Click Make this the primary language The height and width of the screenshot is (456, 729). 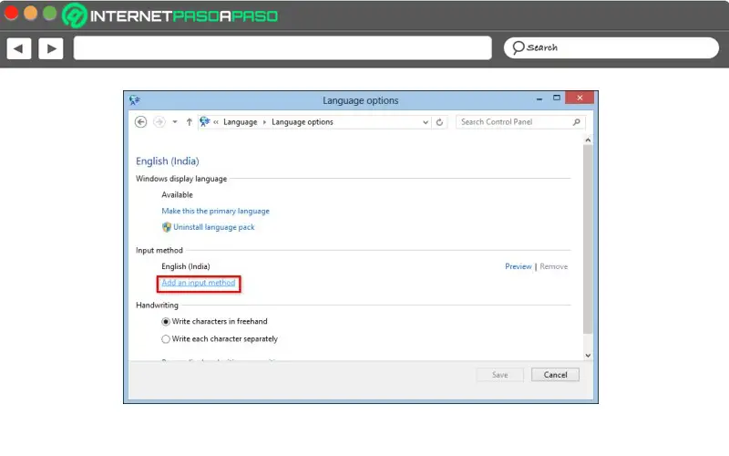pyautogui.click(x=215, y=211)
